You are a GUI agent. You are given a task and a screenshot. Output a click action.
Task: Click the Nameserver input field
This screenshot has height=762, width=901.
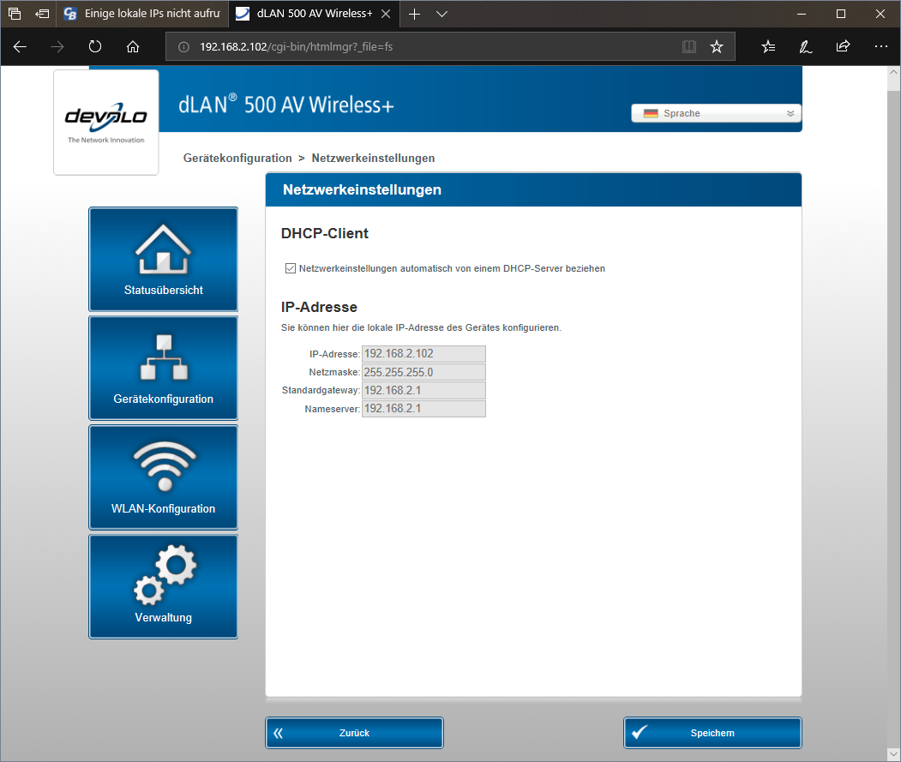(x=423, y=409)
